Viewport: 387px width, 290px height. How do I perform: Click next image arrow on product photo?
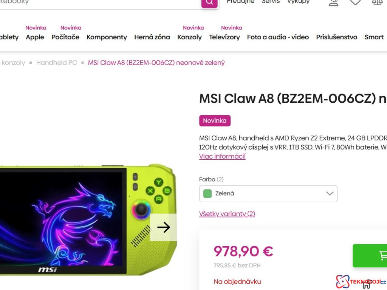(163, 227)
